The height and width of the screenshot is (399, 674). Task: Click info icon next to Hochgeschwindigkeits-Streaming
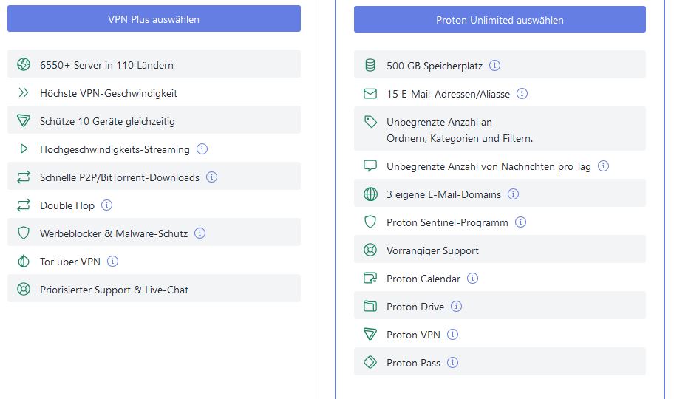tap(202, 149)
